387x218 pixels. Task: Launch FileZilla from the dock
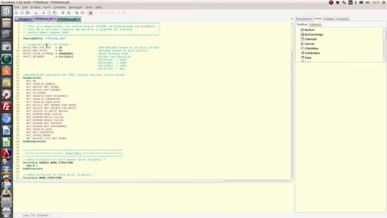[7, 107]
